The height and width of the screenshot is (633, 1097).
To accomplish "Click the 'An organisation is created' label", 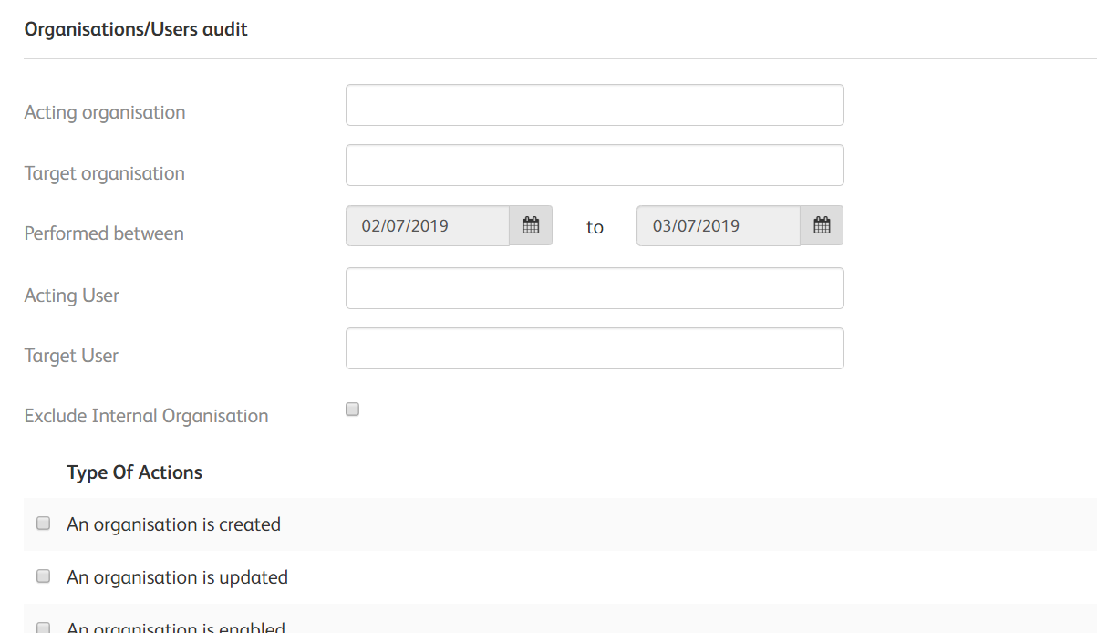I will click(x=173, y=524).
